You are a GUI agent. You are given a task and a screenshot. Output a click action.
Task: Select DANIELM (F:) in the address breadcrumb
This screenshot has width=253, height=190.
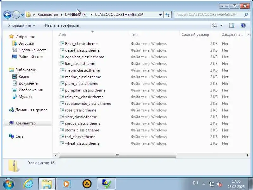pos(76,15)
